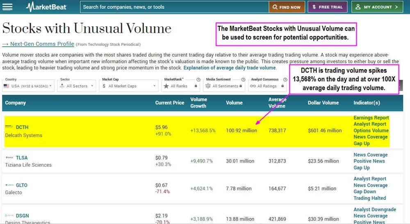Open the Next-Gen Comms Profile link

[x=38, y=44]
